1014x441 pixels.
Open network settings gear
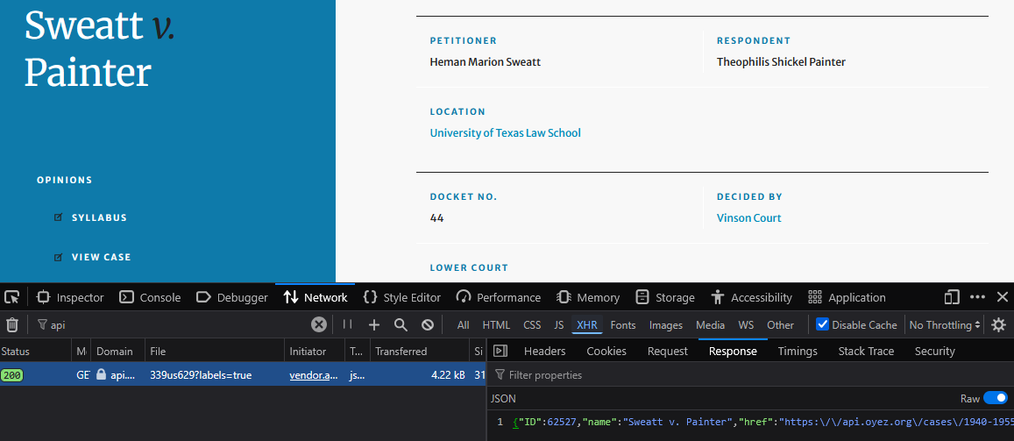pyautogui.click(x=999, y=324)
